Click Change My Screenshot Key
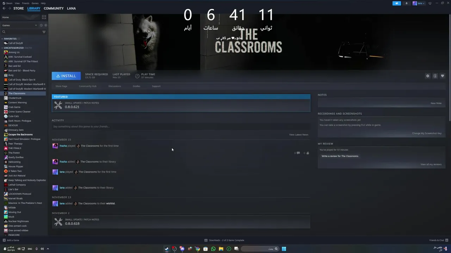This screenshot has width=451, height=253. (427, 133)
